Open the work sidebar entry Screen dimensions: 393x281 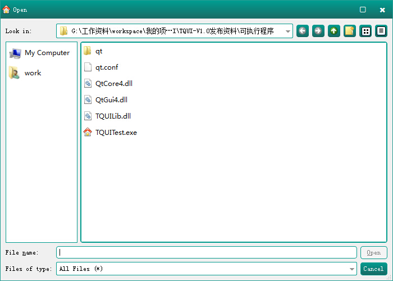tap(42, 72)
